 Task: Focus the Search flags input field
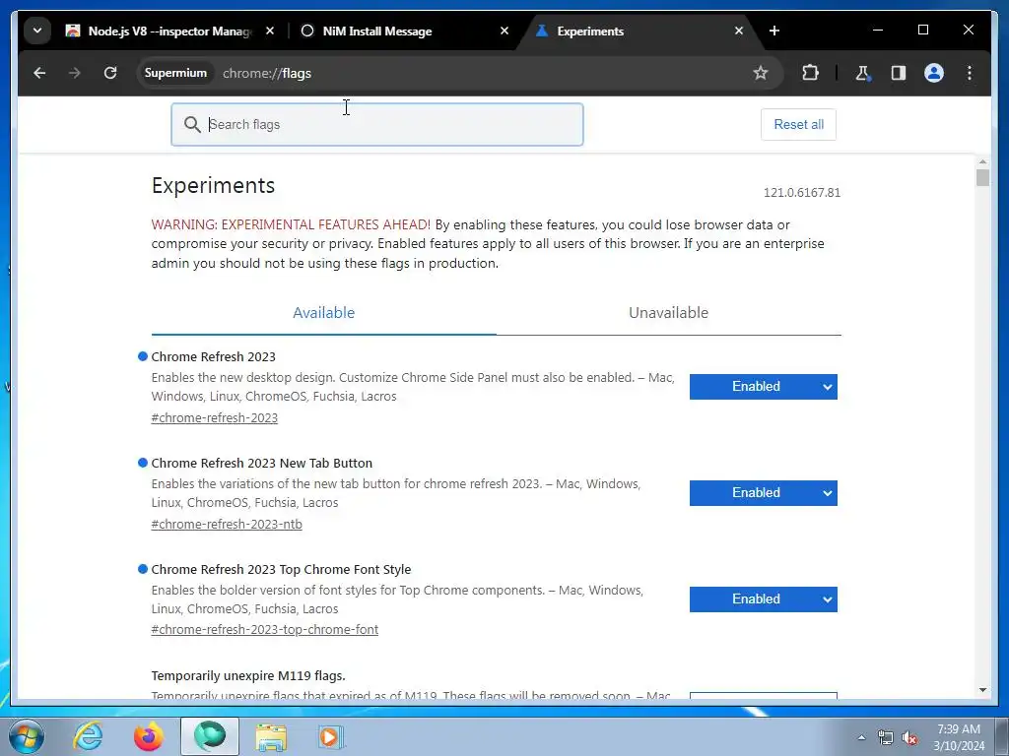377,125
